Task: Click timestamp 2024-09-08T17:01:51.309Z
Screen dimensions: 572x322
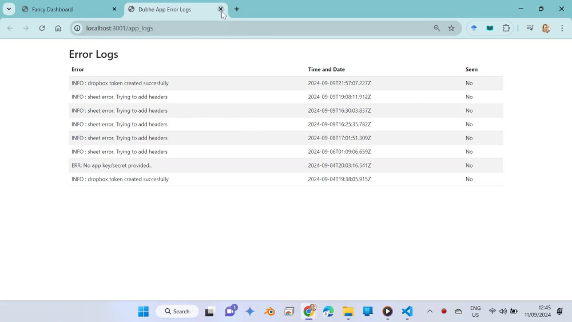Action: (339, 138)
